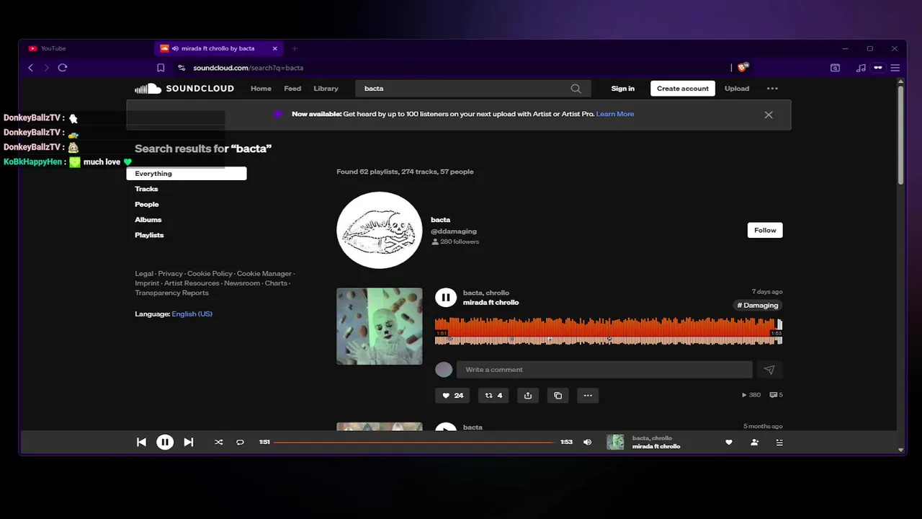This screenshot has height=519, width=922.
Task: Seek on the bottom player progress bar
Action: [413, 442]
